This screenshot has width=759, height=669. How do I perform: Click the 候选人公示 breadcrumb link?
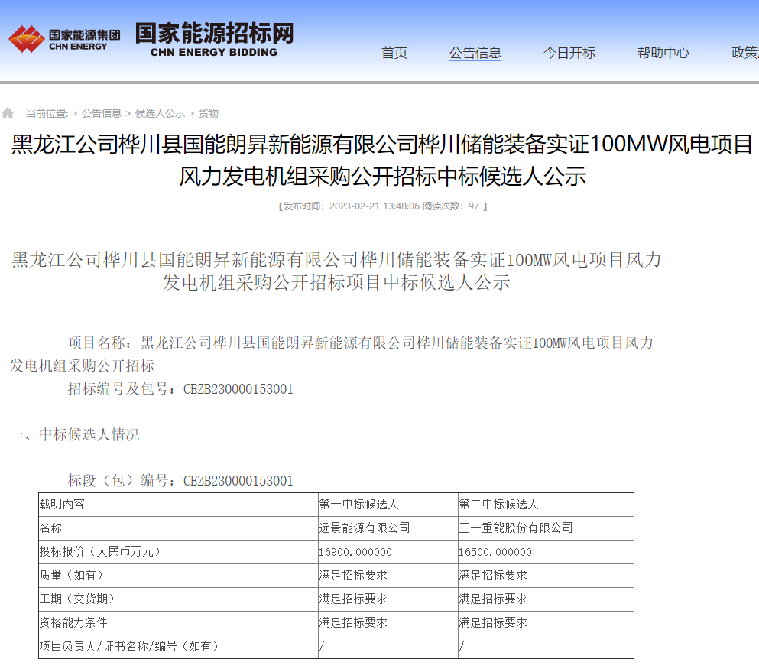pos(161,113)
